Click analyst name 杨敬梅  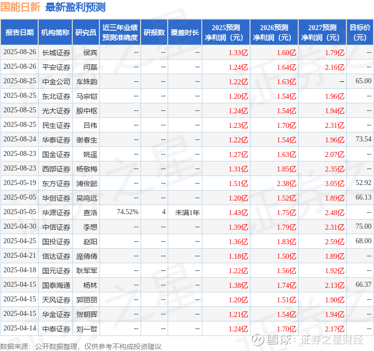click(x=87, y=169)
